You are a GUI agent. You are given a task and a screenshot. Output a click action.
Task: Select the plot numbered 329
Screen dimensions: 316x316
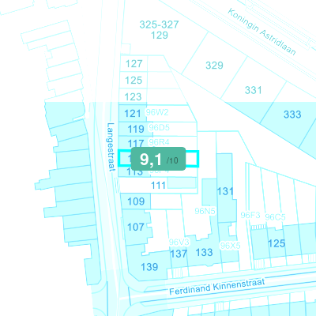[x=214, y=66]
